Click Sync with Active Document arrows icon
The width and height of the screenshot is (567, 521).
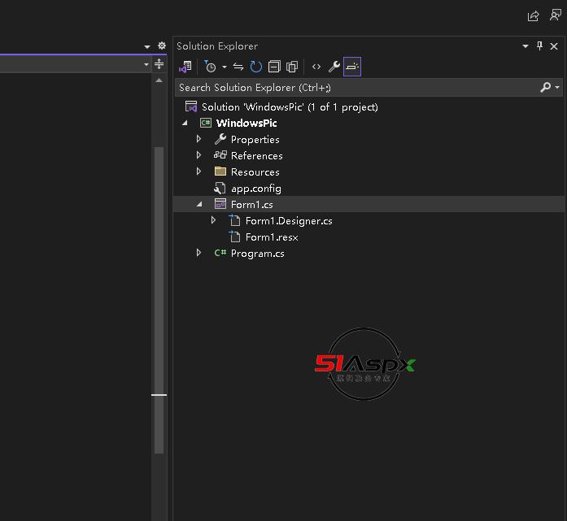238,67
